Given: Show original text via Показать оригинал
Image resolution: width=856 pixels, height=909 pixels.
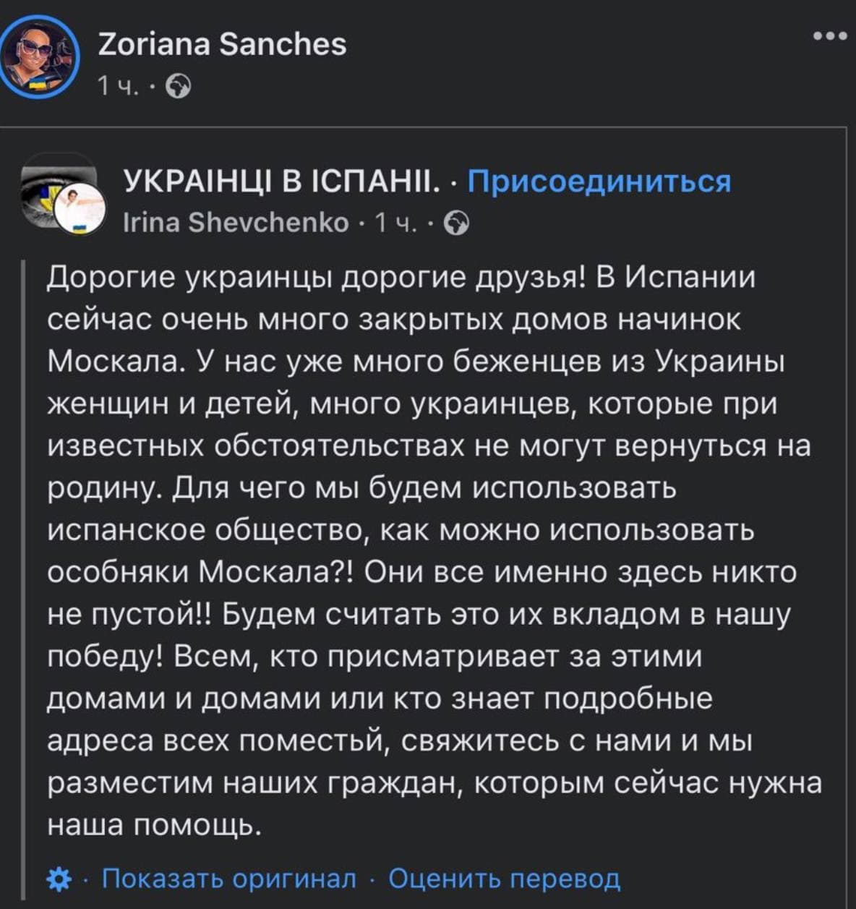Looking at the screenshot, I should (229, 879).
